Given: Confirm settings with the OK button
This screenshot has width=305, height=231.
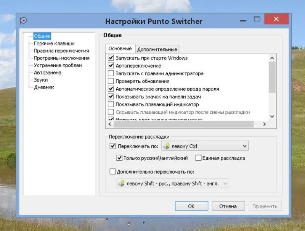Looking at the screenshot, I should [191, 206].
